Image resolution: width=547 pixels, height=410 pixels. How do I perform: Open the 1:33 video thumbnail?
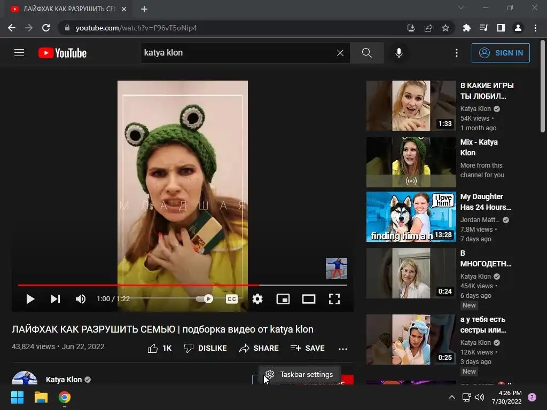pyautogui.click(x=411, y=106)
